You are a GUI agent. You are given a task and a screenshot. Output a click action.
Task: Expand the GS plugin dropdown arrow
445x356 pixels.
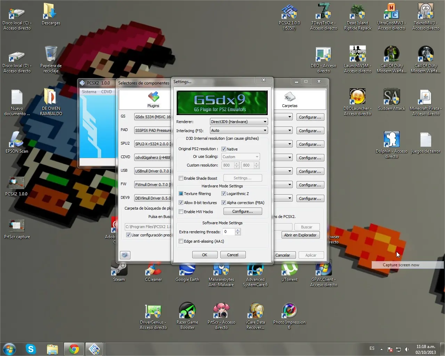coord(290,117)
